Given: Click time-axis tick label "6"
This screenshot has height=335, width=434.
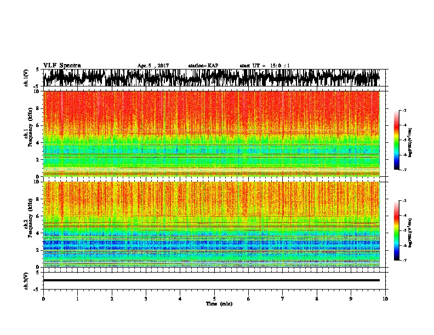Looking at the screenshot, I should 249,298.
